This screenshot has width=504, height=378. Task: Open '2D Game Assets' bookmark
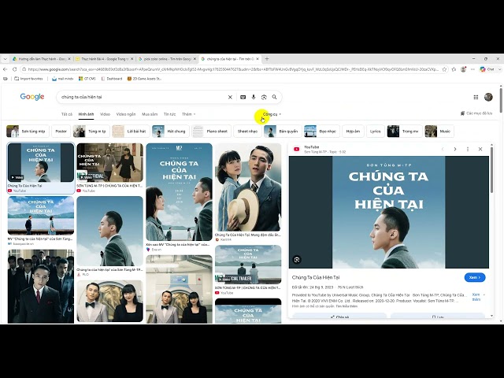(144, 79)
